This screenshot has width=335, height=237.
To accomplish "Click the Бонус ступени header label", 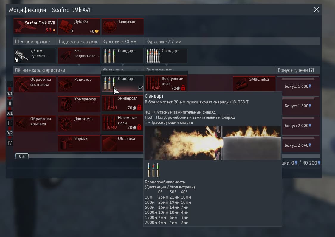I will click(293, 70).
